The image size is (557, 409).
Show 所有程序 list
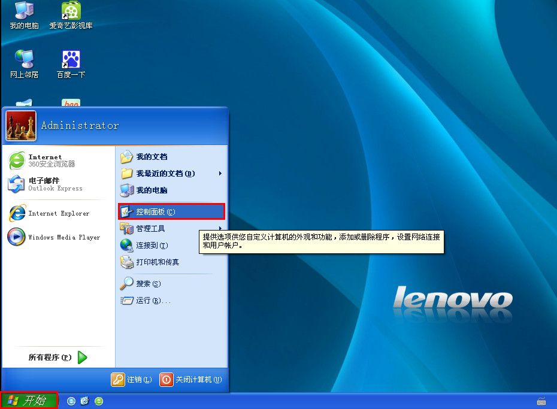point(58,357)
